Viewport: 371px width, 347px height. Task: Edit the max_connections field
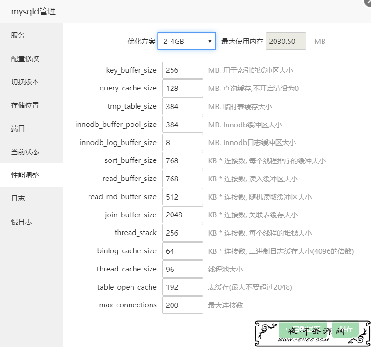pos(183,305)
